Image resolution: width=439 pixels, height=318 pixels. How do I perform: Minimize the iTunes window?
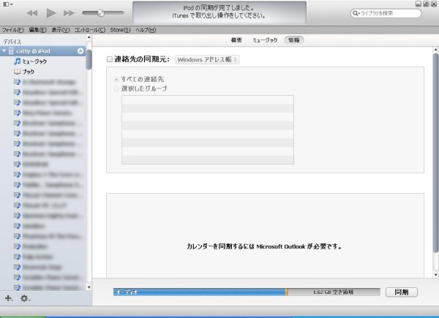click(419, 4)
